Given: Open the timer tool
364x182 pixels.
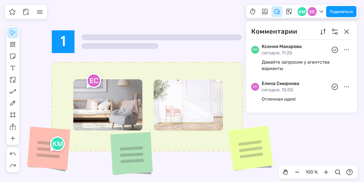Looking at the screenshot, I should [x=253, y=12].
